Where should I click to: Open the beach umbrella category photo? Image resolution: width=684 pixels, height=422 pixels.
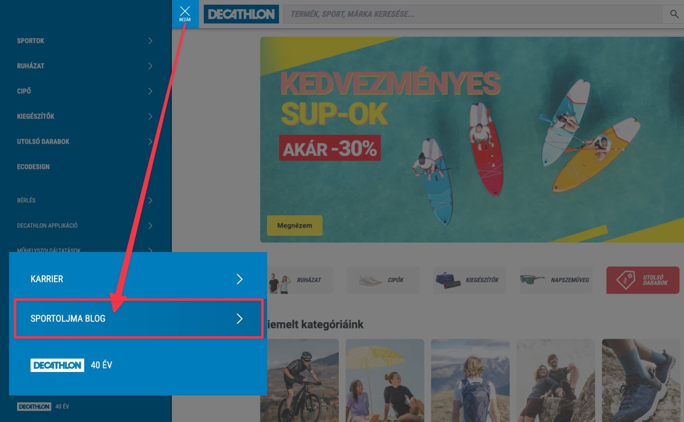pyautogui.click(x=385, y=381)
